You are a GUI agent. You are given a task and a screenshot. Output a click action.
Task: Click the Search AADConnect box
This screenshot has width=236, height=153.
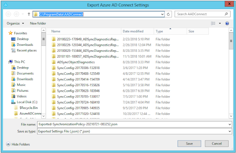pyautogui.click(x=203, y=14)
